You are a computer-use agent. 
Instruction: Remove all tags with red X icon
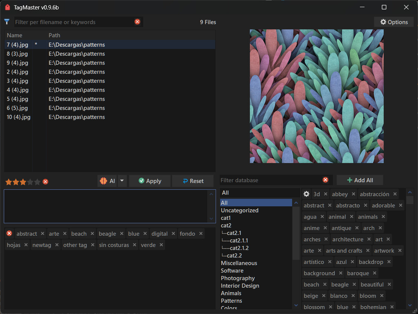9,233
